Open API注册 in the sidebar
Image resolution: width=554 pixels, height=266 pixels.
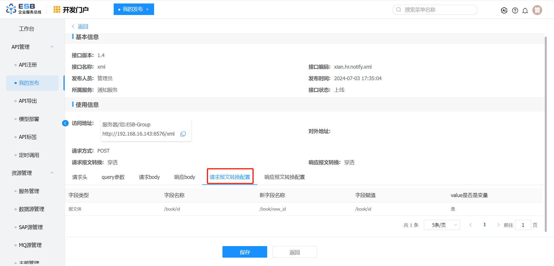(x=28, y=65)
